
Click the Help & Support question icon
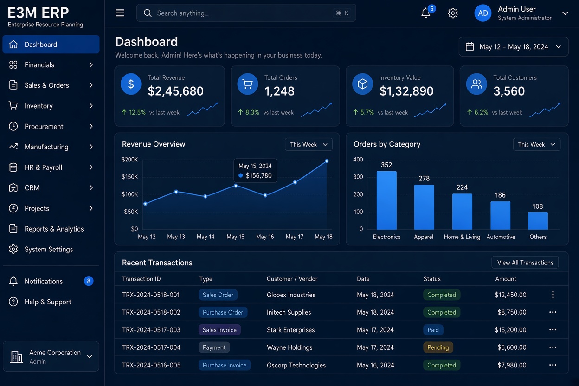pyautogui.click(x=13, y=302)
